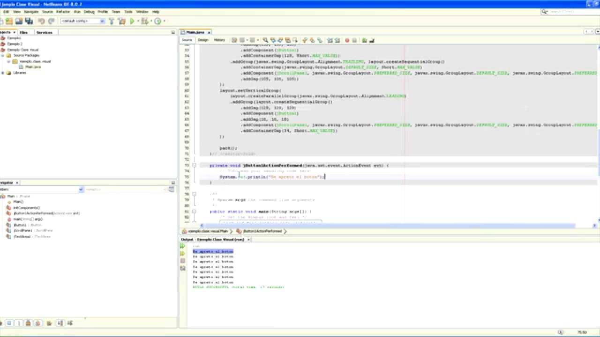The height and width of the screenshot is (337, 600).
Task: Click the Save All toolbar icon
Action: tap(29, 21)
